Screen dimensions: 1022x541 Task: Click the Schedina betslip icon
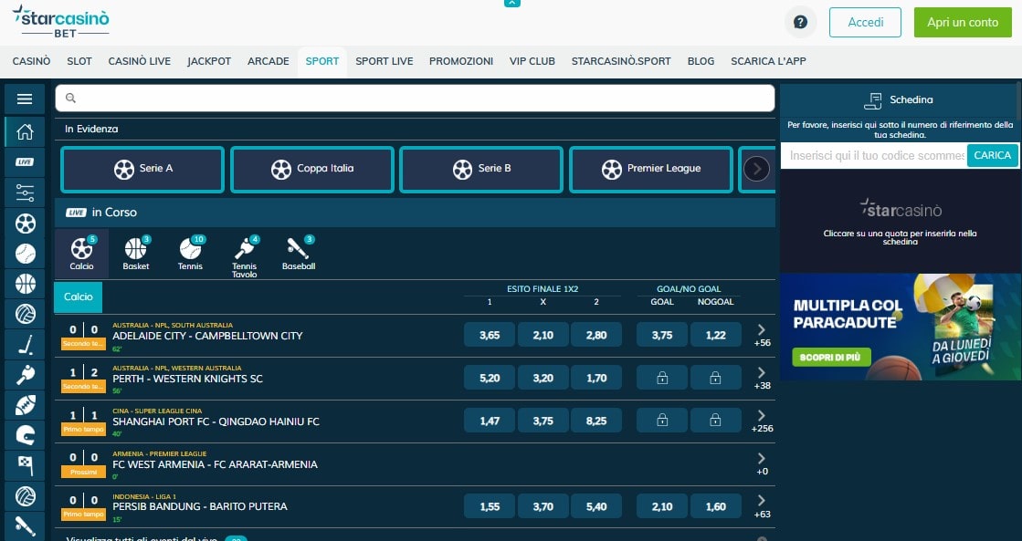pos(872,100)
